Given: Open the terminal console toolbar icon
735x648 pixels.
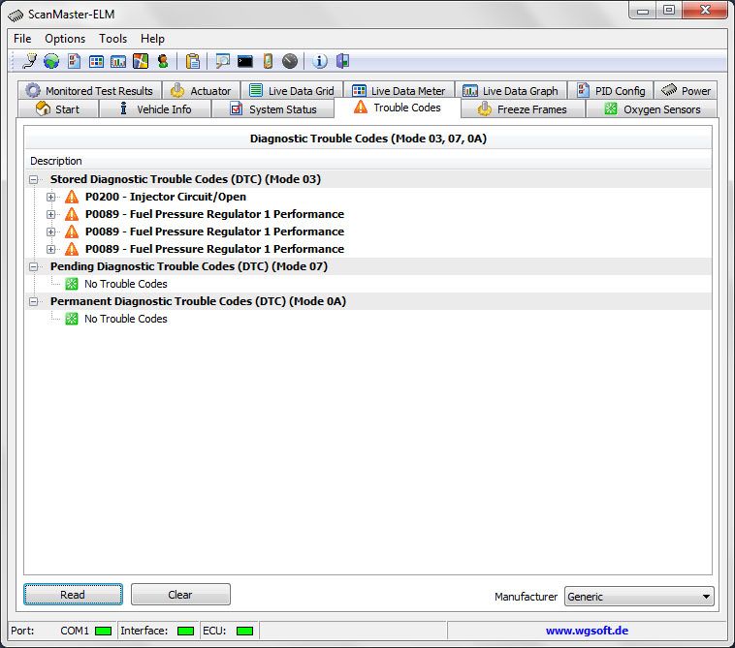Looking at the screenshot, I should click(x=244, y=61).
